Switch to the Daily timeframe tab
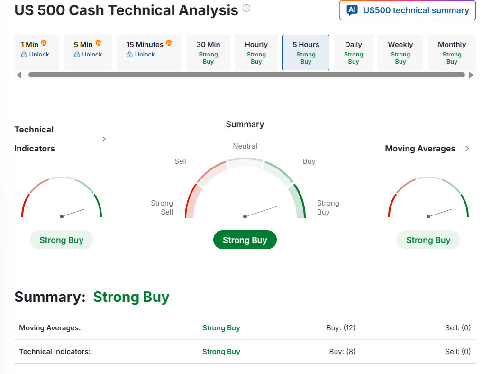491x374 pixels. click(x=354, y=52)
